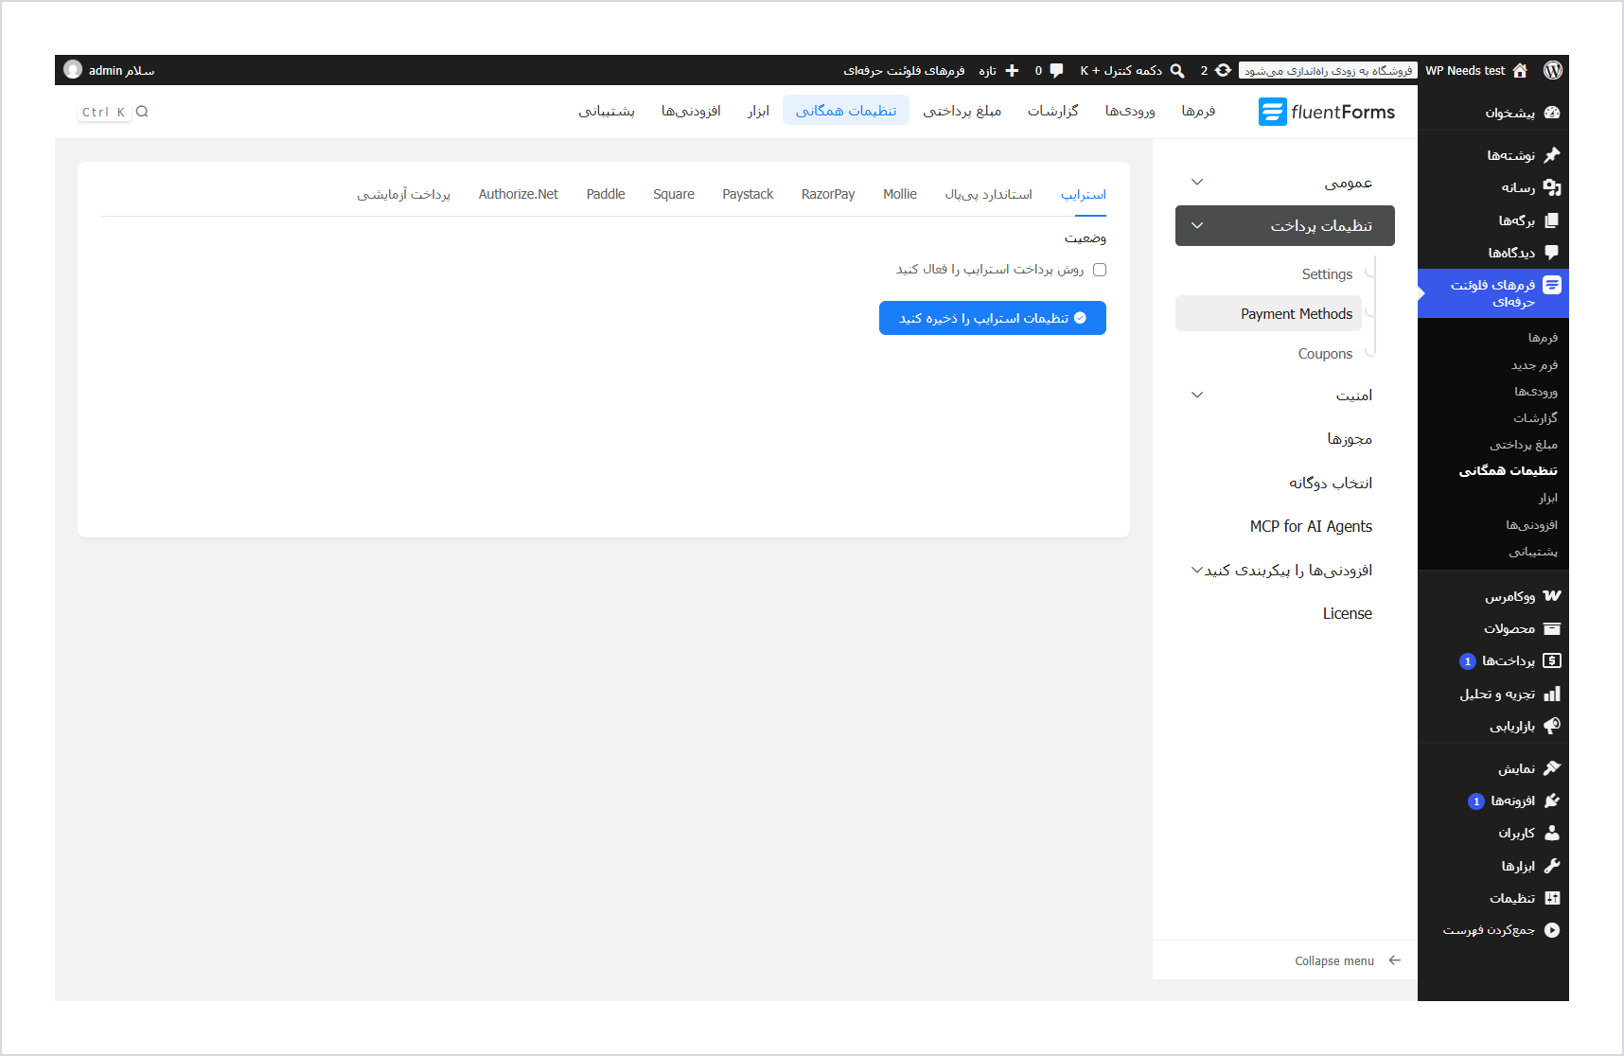Screen dimensions: 1624x1056
Task: Open the users icon in sidebar
Action: click(1552, 833)
